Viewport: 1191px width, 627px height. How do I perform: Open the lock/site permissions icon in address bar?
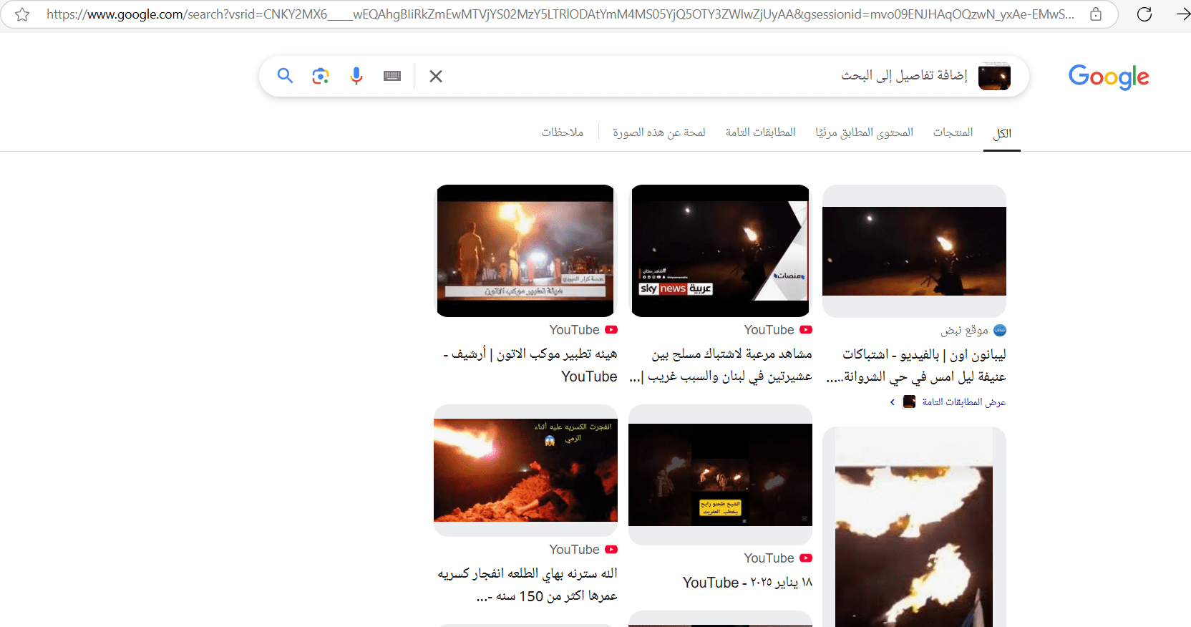click(x=1096, y=14)
